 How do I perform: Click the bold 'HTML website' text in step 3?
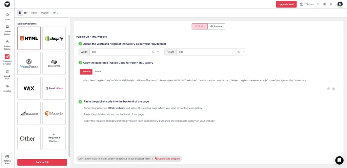(117, 108)
